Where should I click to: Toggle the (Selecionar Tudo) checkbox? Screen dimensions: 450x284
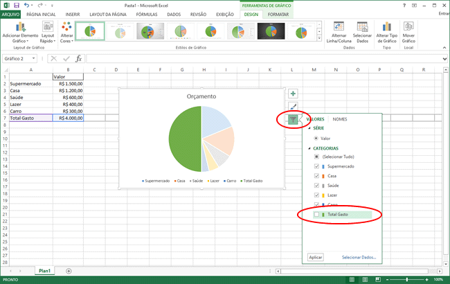point(317,157)
